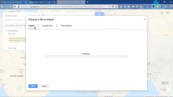Click the yellow extension icon in toolbar

[x=158, y=6]
